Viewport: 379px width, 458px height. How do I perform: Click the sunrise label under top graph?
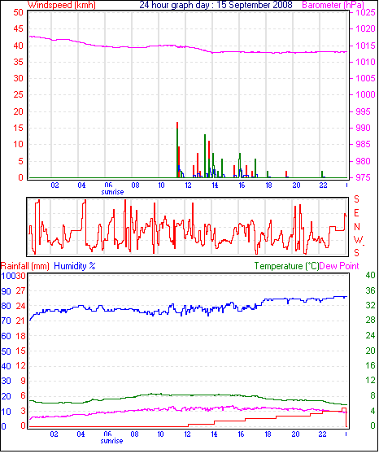[112, 192]
